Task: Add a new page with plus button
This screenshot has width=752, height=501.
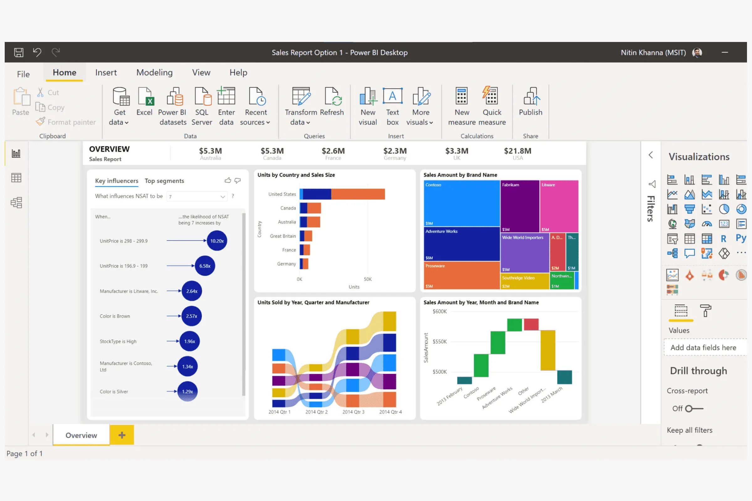Action: [122, 435]
